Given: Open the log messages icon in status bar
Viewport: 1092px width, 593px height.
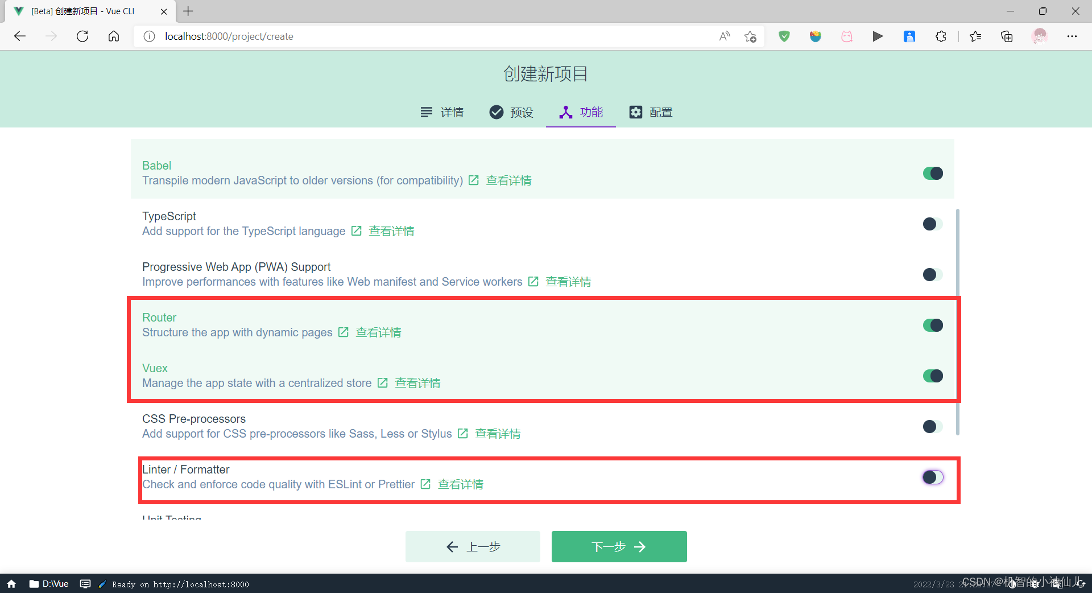Looking at the screenshot, I should point(85,584).
